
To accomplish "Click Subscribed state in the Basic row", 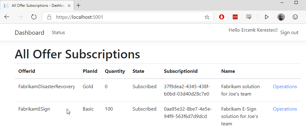I will coord(144,109).
